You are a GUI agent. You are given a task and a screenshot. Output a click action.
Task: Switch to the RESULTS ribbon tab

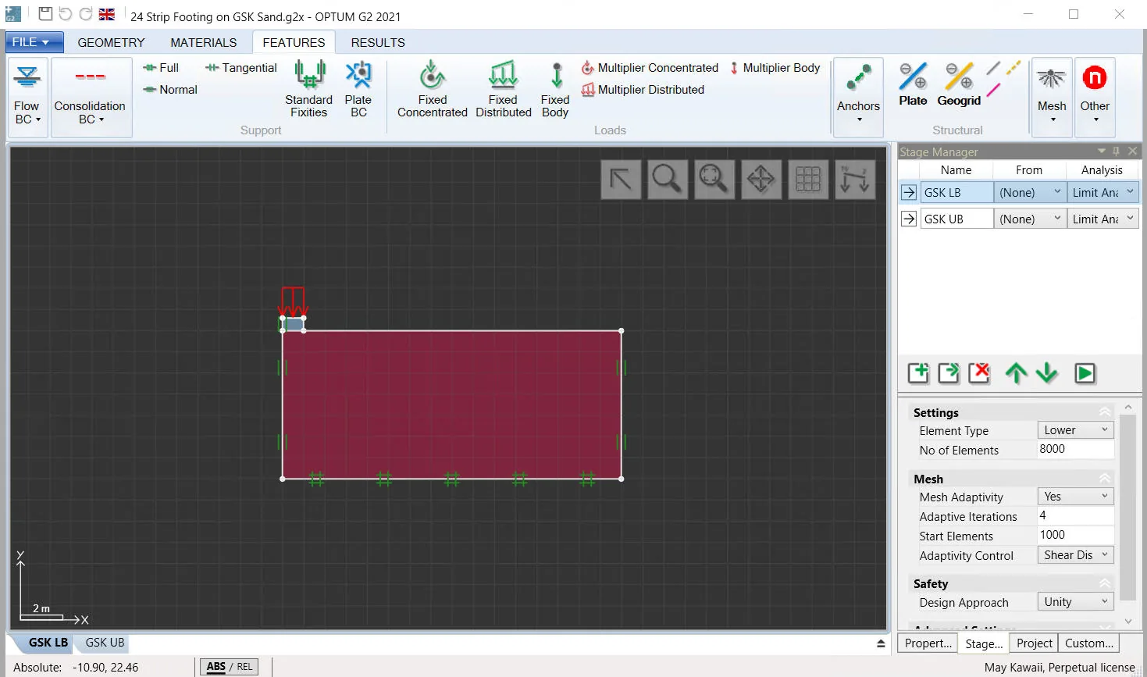point(378,42)
